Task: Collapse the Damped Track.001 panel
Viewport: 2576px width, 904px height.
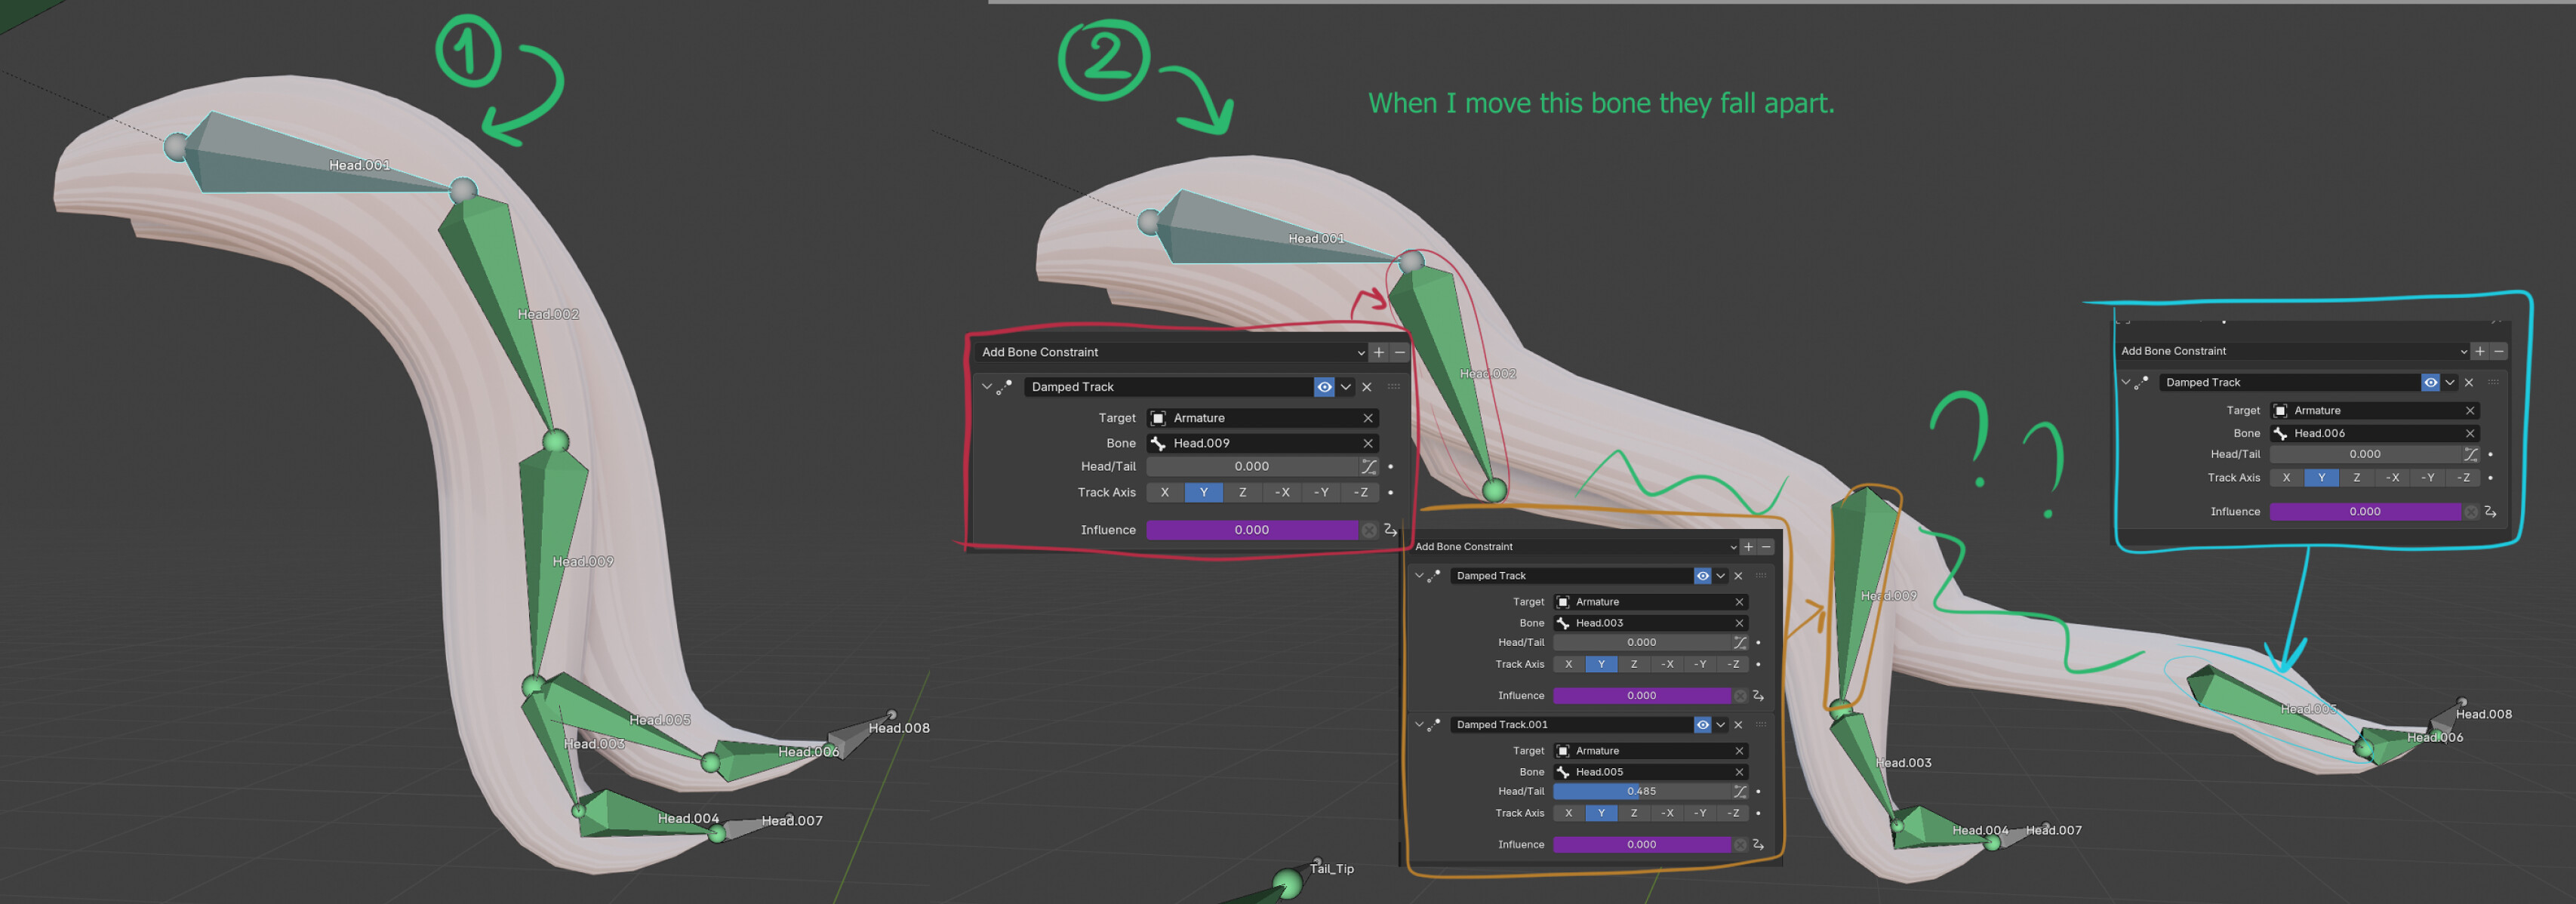Action: 1418,725
